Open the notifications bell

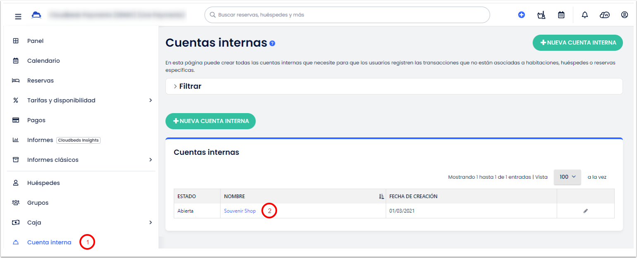584,15
